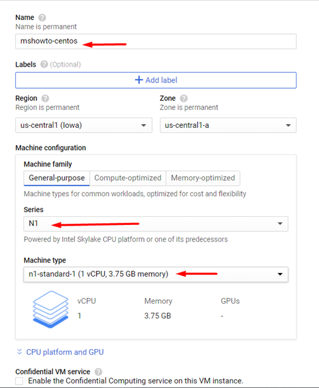Click the question mark icon next to Zone
This screenshot has width=319, height=388.
pyautogui.click(x=183, y=98)
